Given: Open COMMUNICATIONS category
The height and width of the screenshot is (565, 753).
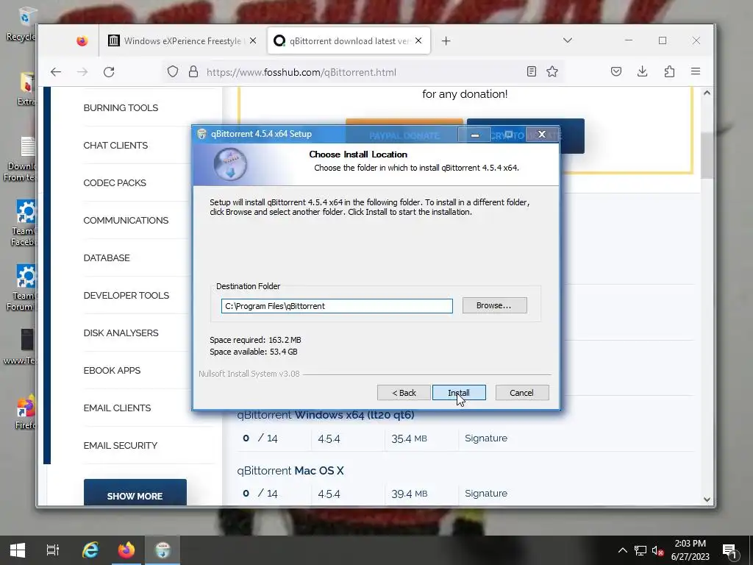Looking at the screenshot, I should [x=126, y=220].
